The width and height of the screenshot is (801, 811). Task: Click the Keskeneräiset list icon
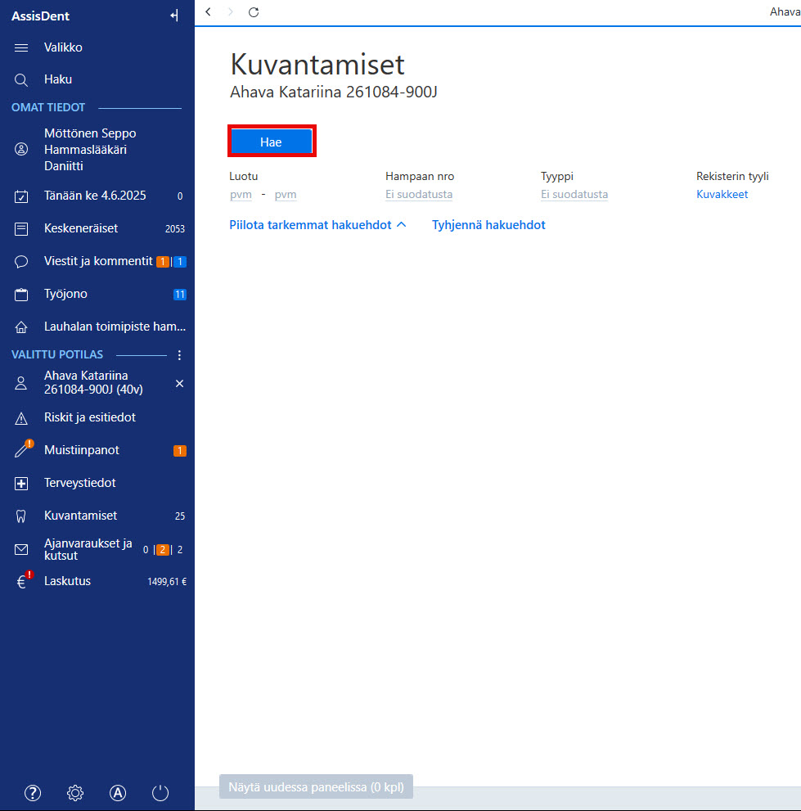click(x=21, y=228)
